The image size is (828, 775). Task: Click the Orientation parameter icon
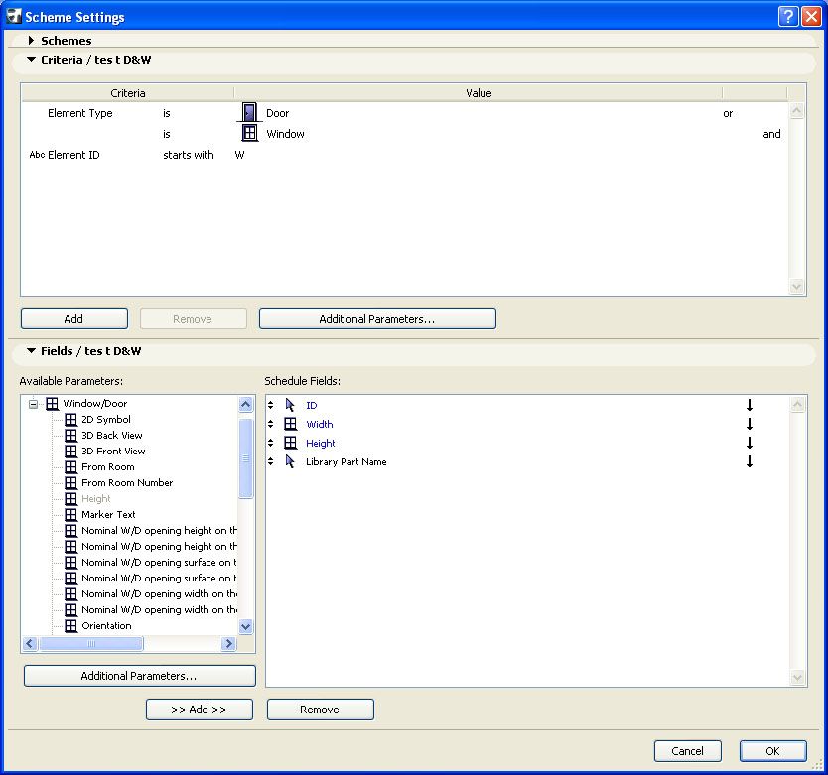pos(70,626)
